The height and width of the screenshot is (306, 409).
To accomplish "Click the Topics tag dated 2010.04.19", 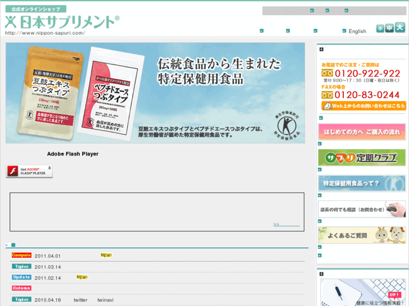I will pyautogui.click(x=21, y=299).
